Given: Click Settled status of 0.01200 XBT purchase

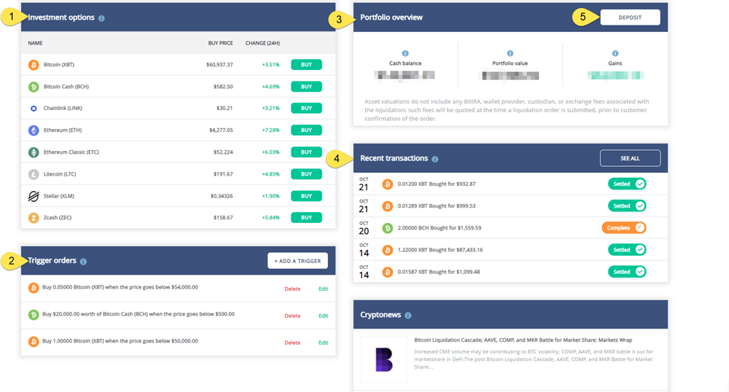Looking at the screenshot, I should click(627, 184).
